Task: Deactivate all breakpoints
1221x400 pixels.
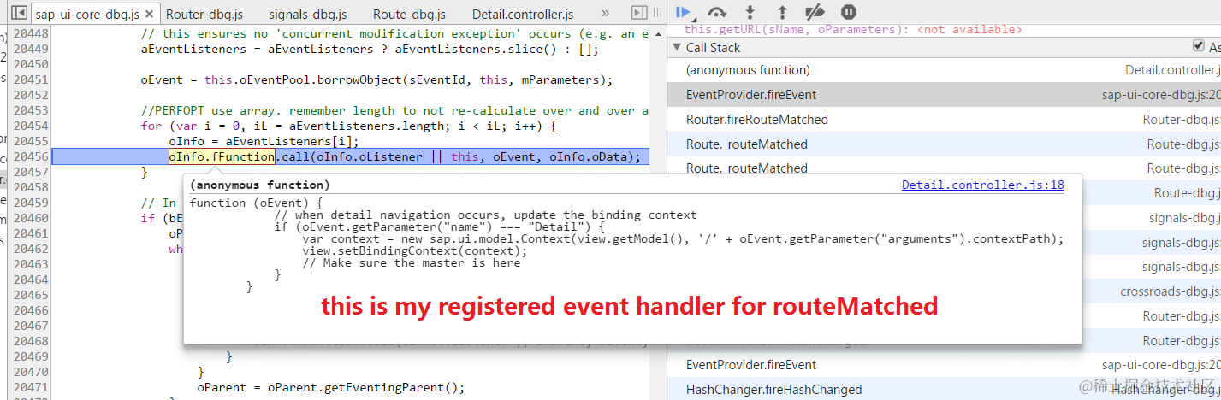Action: [x=815, y=12]
